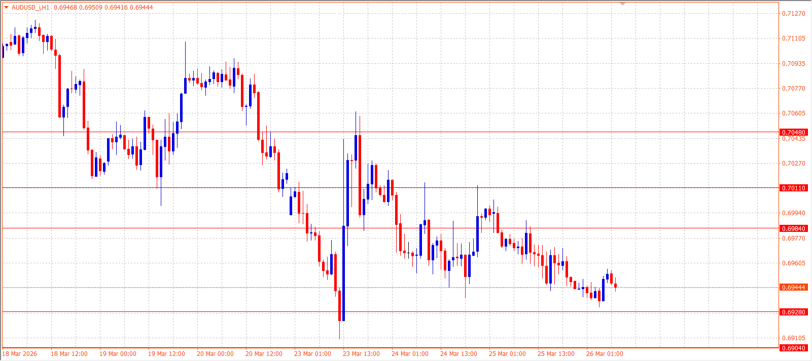Click the 0.69605 price scale label

[794, 263]
